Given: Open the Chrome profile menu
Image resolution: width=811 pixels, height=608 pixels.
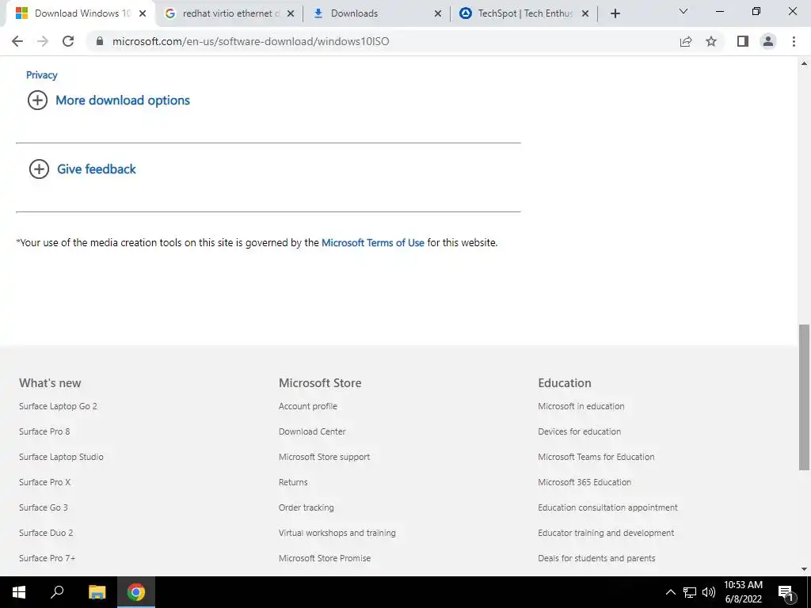Looking at the screenshot, I should pos(768,41).
